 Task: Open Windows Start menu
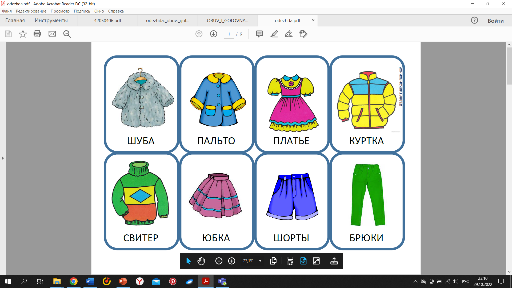[x=8, y=281]
